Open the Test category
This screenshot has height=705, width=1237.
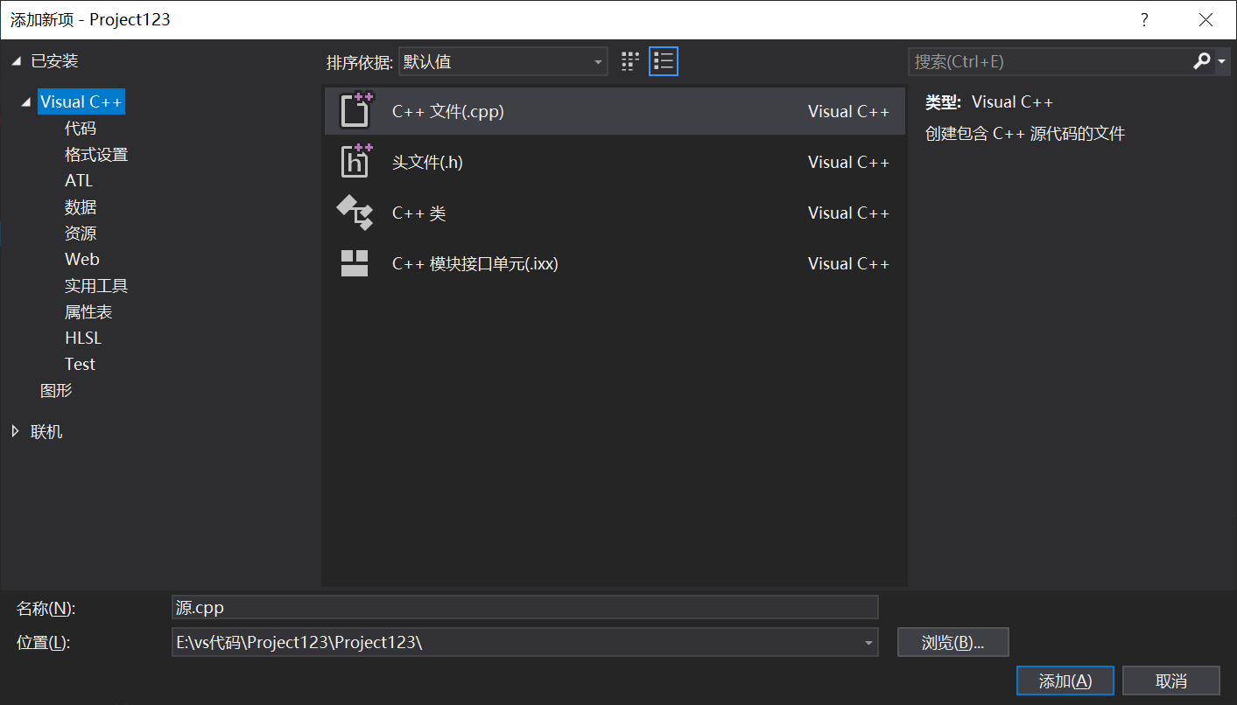coord(80,364)
